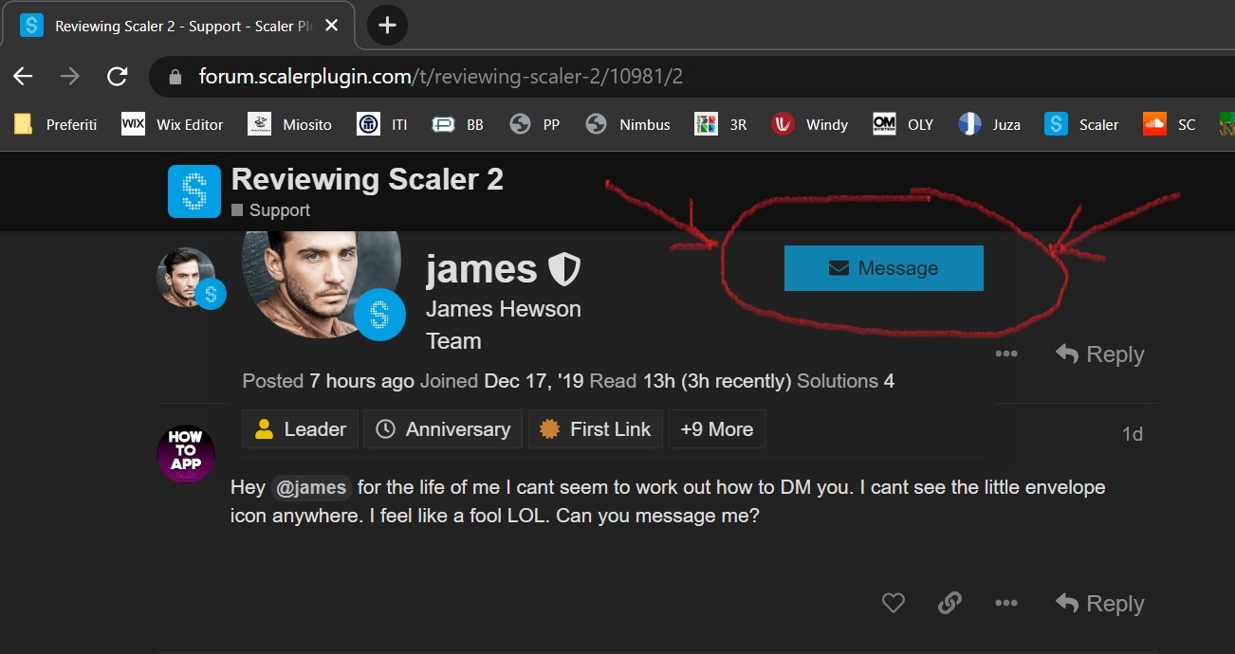Click the padlock site info icon

point(175,78)
